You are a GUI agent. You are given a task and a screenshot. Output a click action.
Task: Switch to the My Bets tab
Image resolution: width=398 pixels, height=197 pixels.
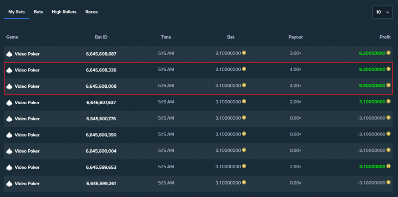pyautogui.click(x=16, y=12)
